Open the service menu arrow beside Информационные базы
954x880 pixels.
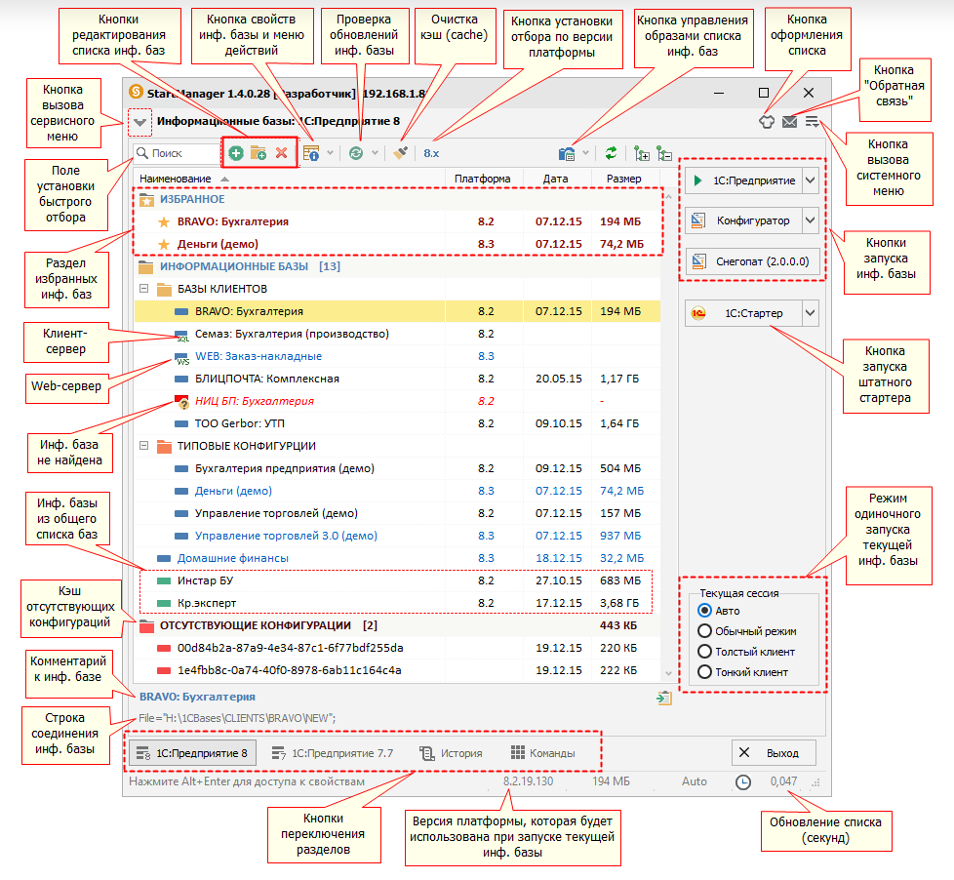point(139,122)
